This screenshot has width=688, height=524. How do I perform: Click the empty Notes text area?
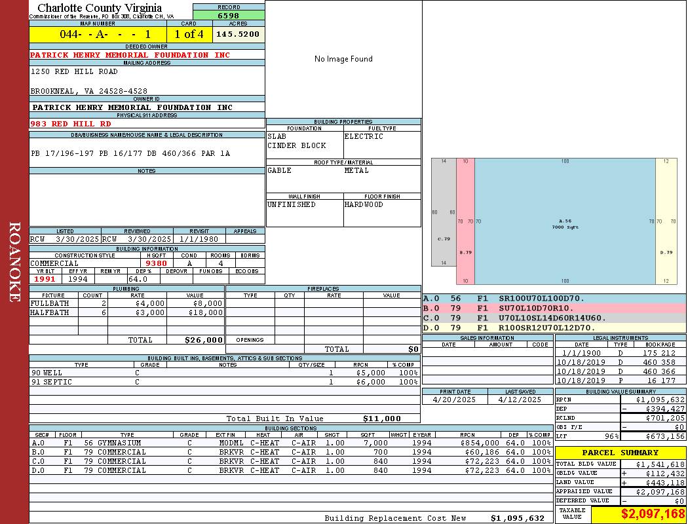point(147,200)
